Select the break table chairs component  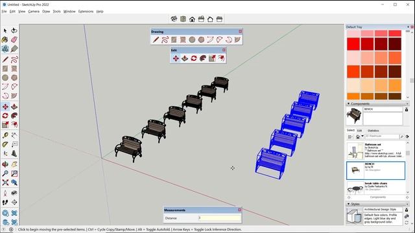375,188
